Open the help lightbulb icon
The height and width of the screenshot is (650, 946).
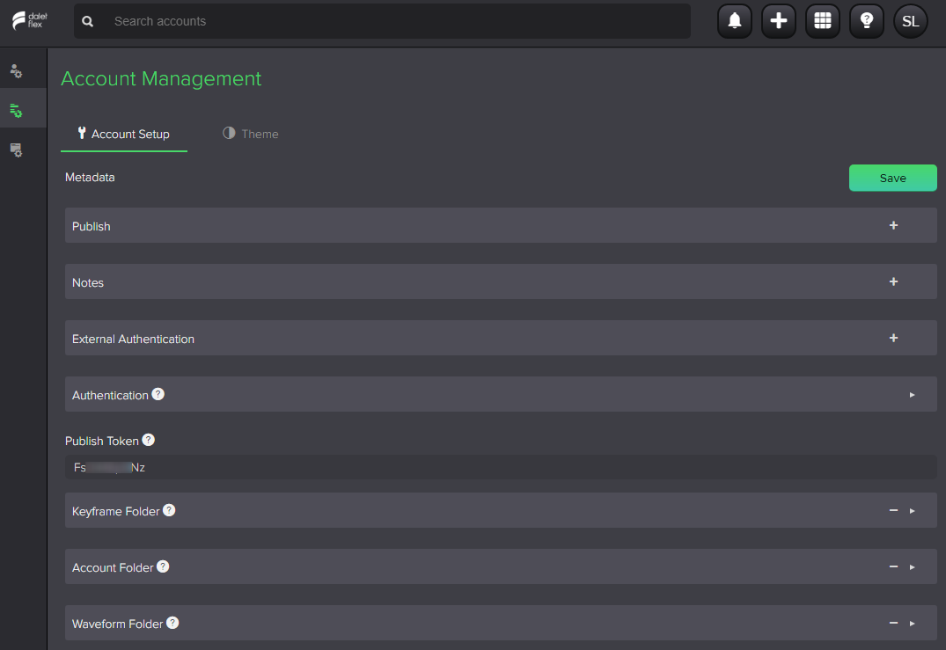click(867, 20)
